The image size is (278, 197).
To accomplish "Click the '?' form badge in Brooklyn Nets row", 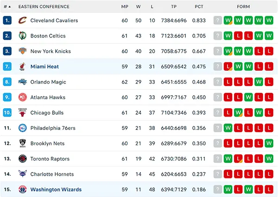I will 218,143.
